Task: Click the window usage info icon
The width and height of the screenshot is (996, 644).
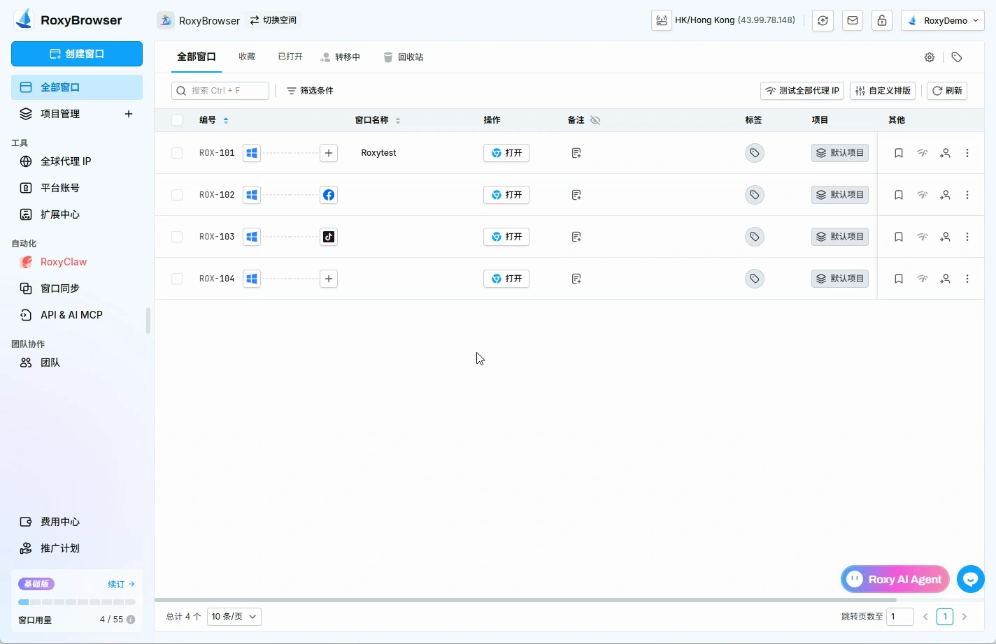Action: pos(131,620)
